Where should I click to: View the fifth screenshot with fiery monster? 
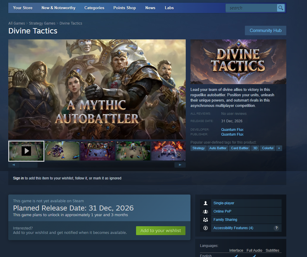169,151
